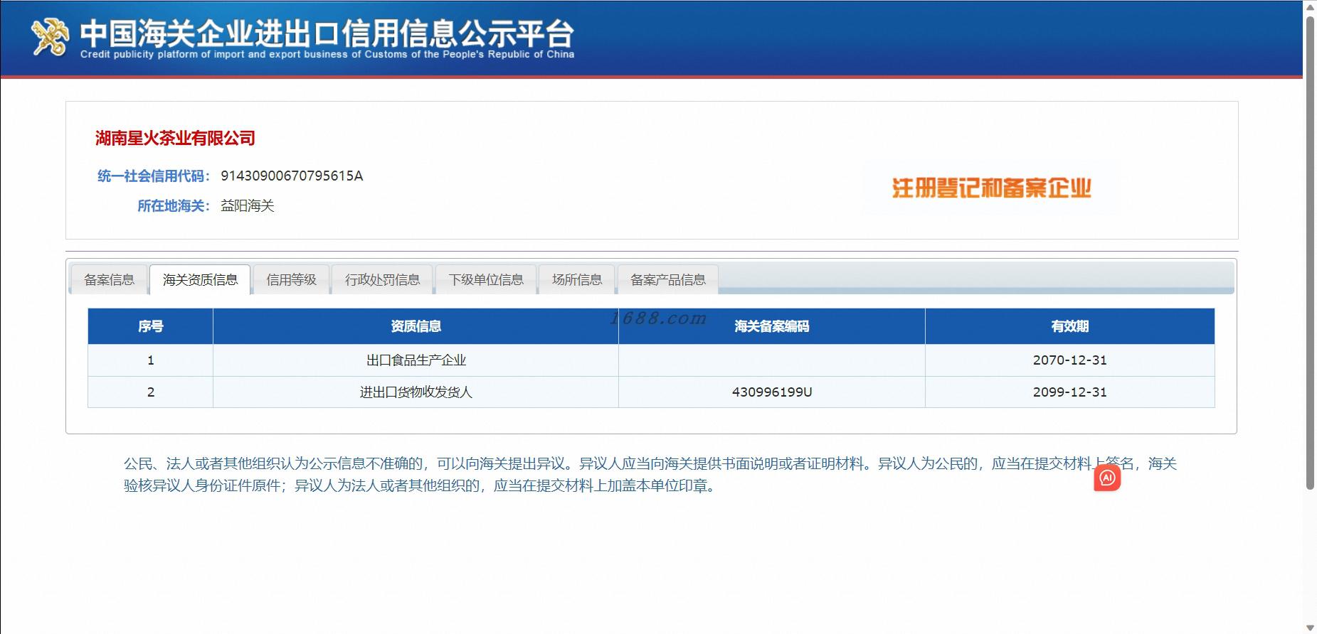Switch to the 备案信息 tab

[109, 279]
